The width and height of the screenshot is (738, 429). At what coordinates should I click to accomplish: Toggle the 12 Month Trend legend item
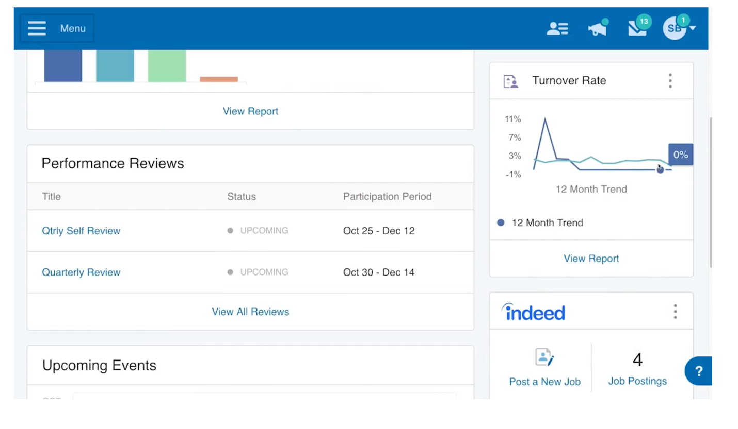[540, 223]
